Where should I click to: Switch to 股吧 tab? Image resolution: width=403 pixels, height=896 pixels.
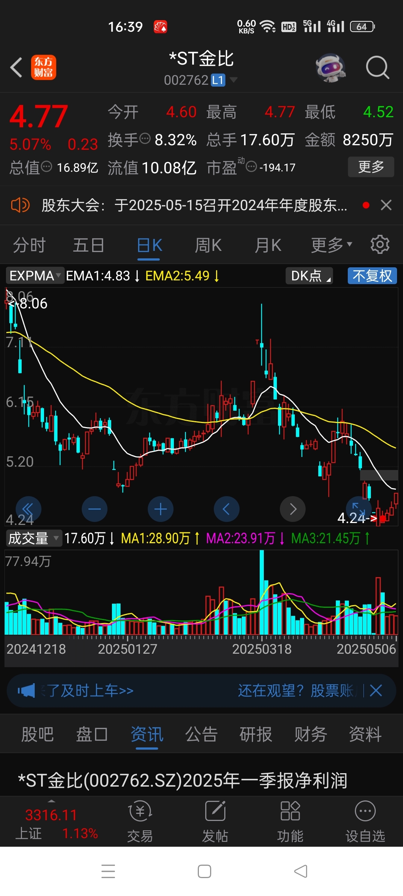tap(37, 734)
